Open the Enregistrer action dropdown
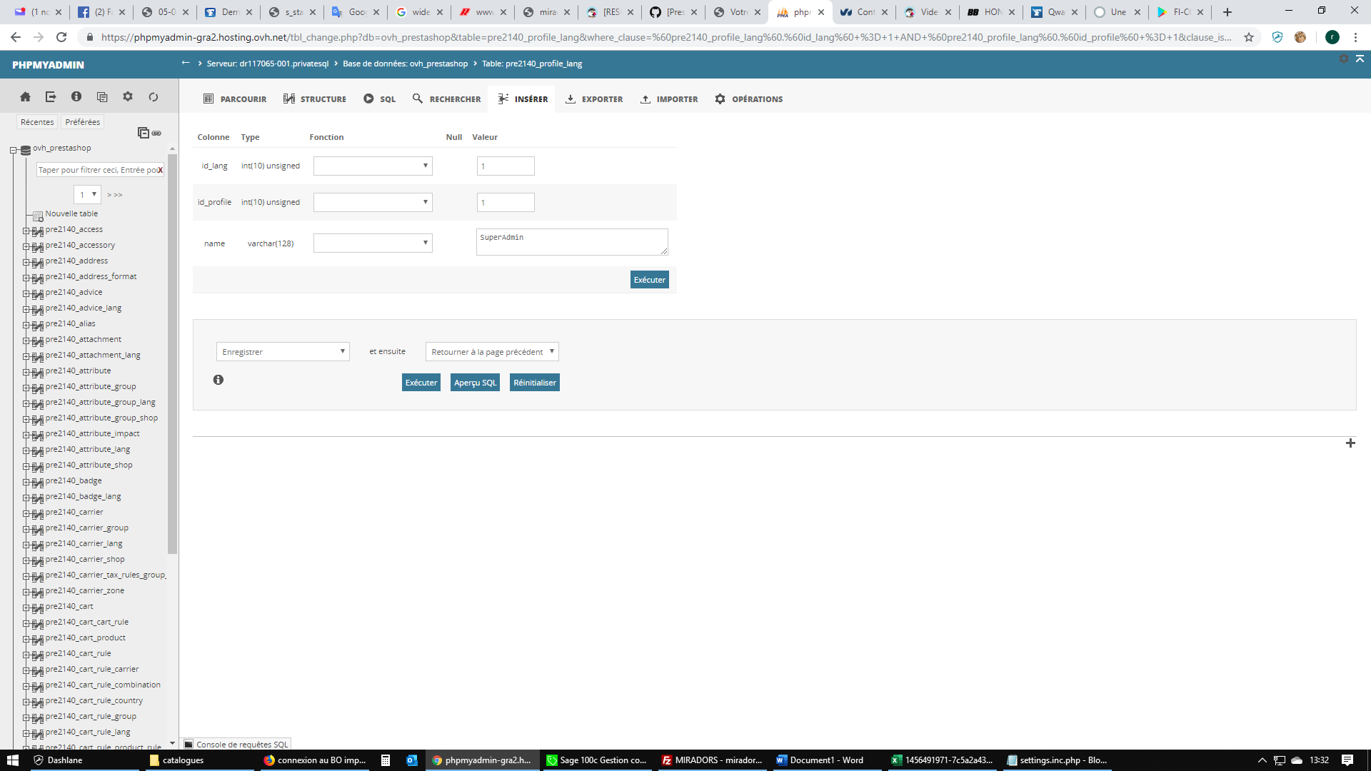The image size is (1371, 771). [x=283, y=351]
